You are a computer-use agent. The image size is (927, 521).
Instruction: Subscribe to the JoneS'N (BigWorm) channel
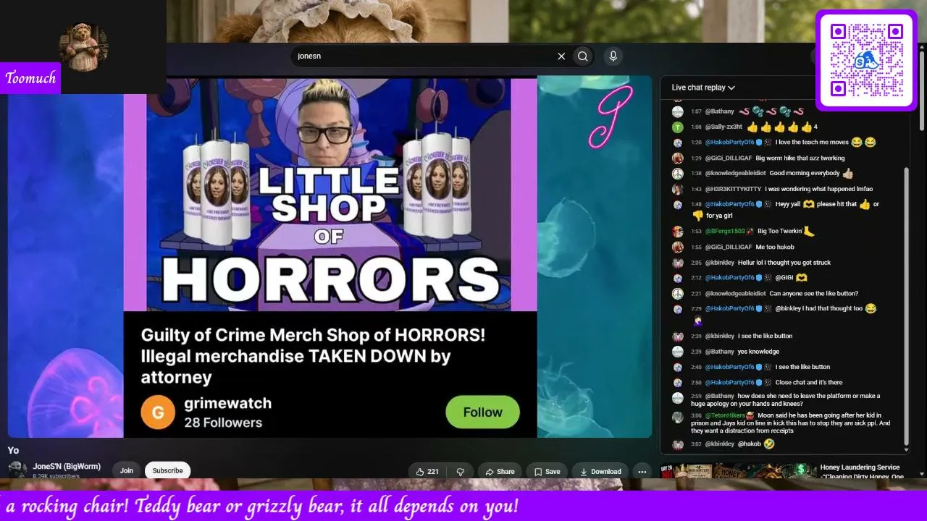coord(167,471)
